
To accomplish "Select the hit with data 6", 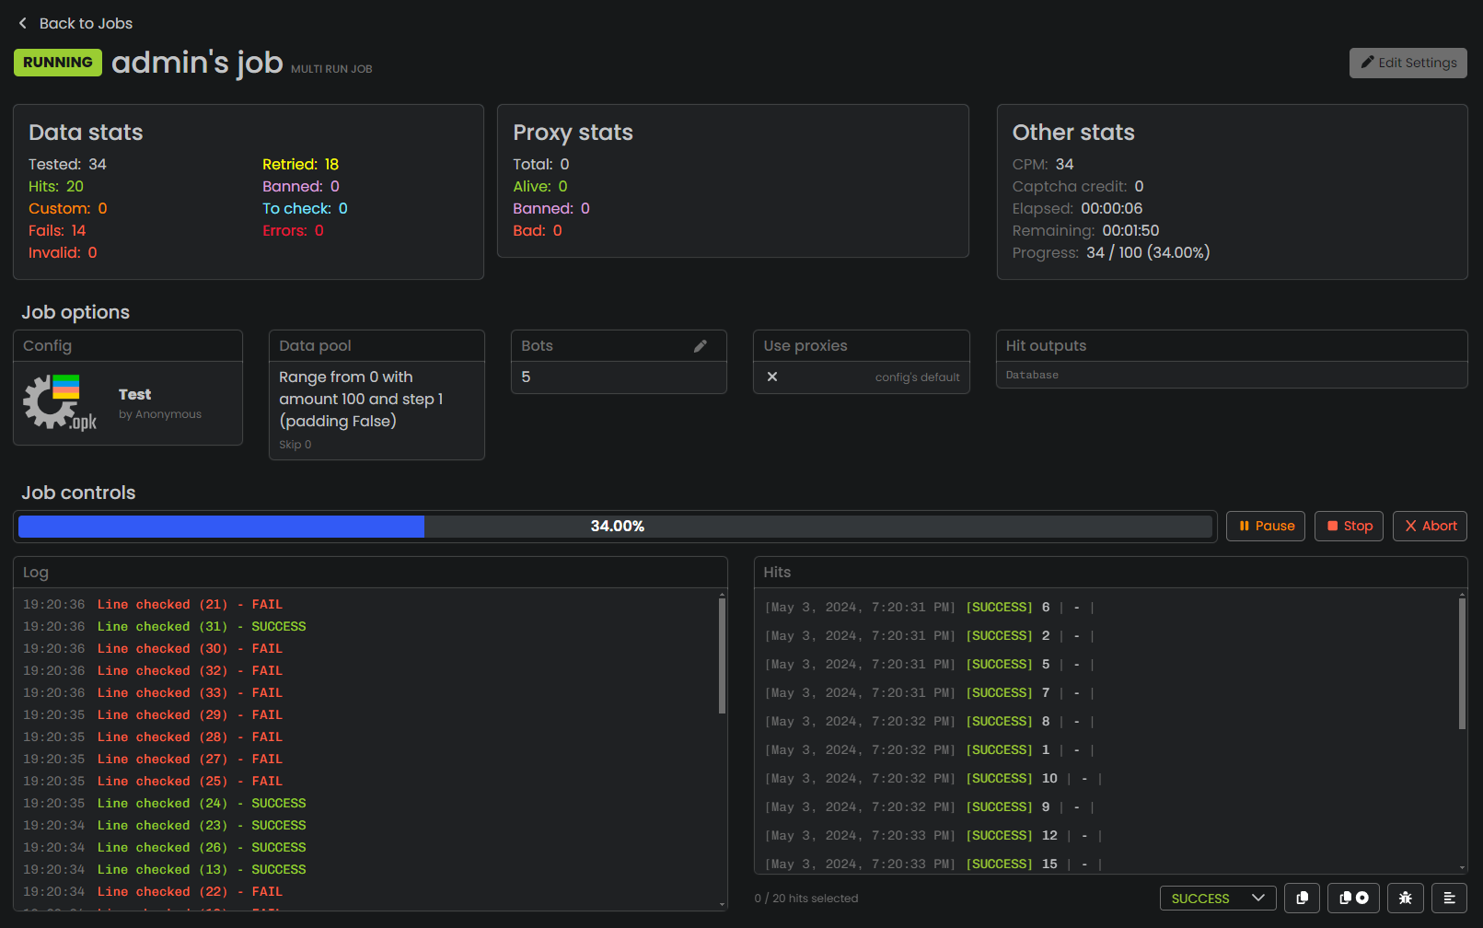I will tap(930, 608).
